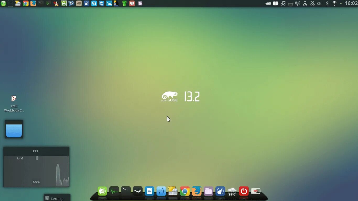Click the CPU monitor widget graph
Screen dimensions: 358x201
coord(36,171)
